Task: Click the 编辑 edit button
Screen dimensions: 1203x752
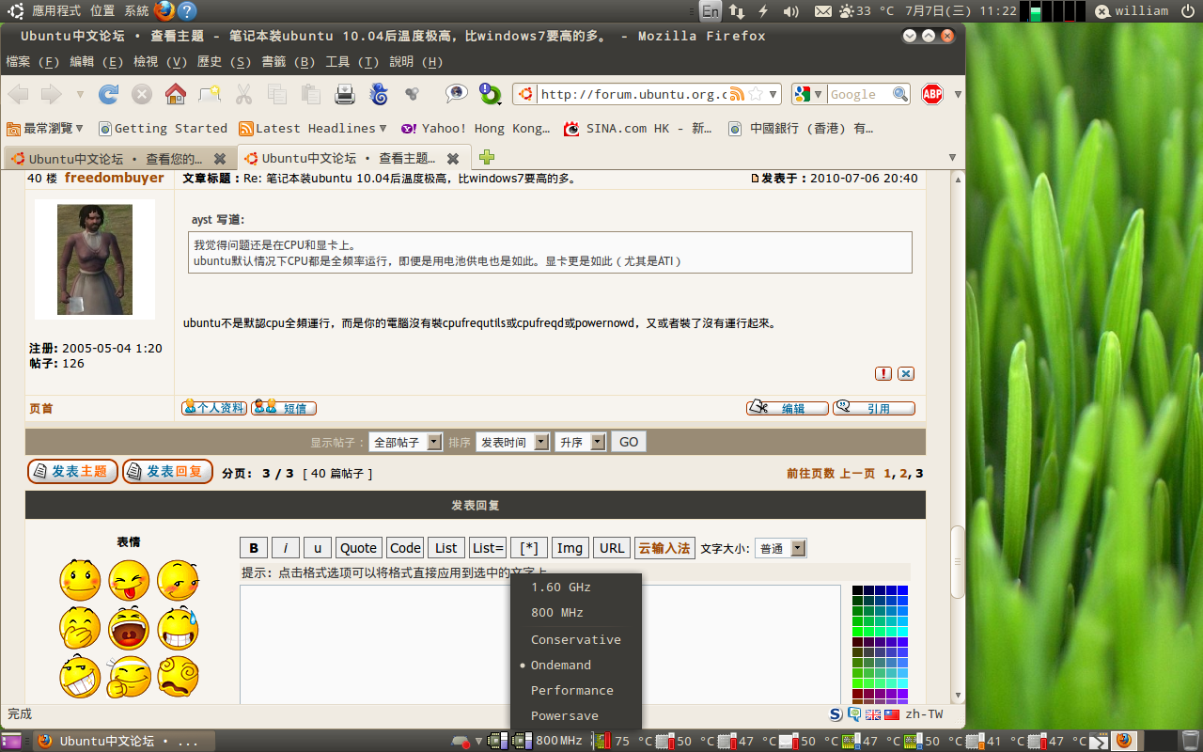Action: click(788, 407)
